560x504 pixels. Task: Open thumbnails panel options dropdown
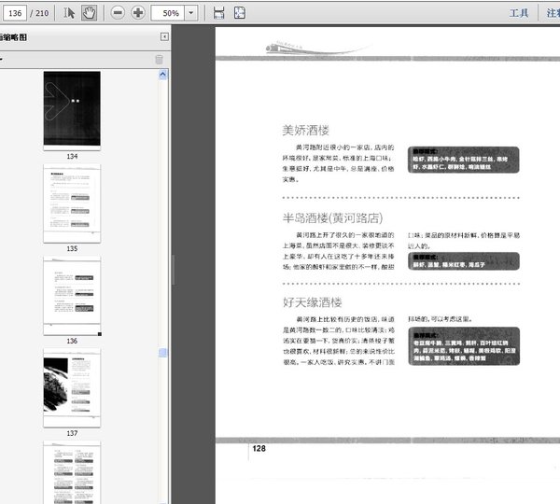point(2,60)
